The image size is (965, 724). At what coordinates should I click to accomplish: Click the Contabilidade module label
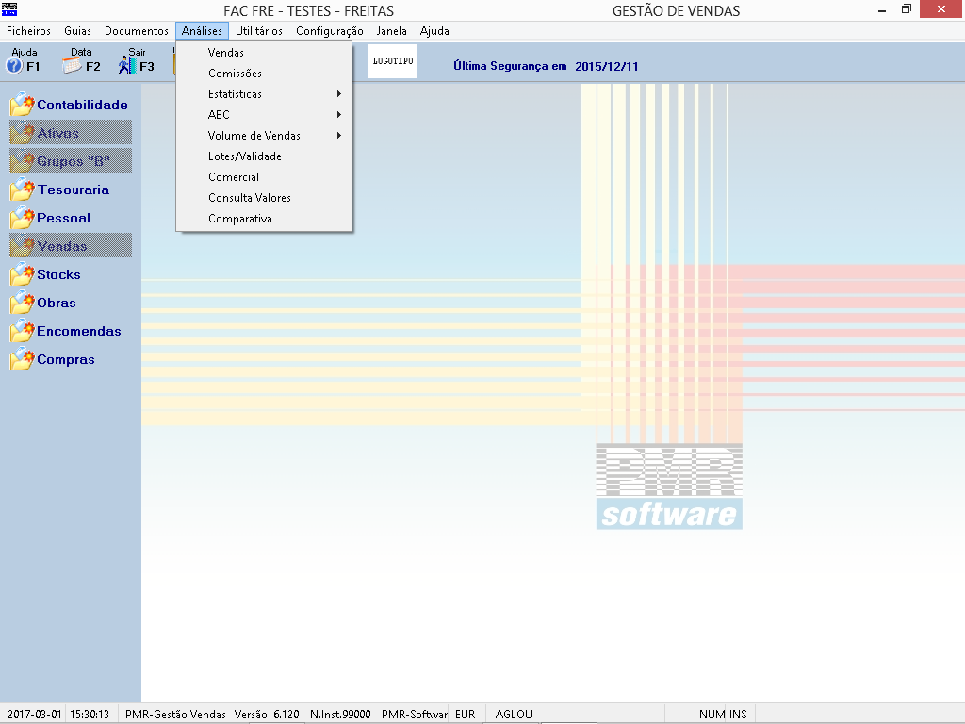point(83,105)
